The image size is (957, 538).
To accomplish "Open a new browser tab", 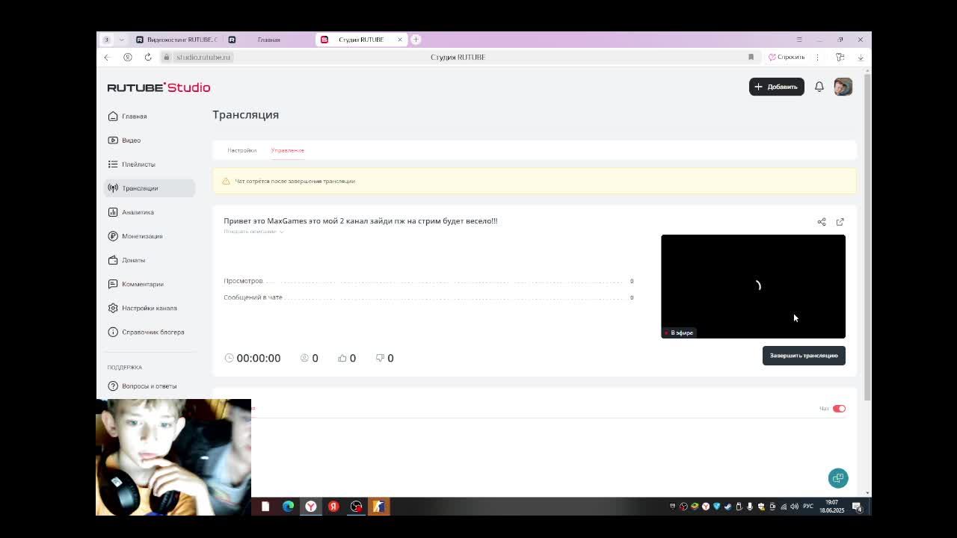I will coord(416,40).
